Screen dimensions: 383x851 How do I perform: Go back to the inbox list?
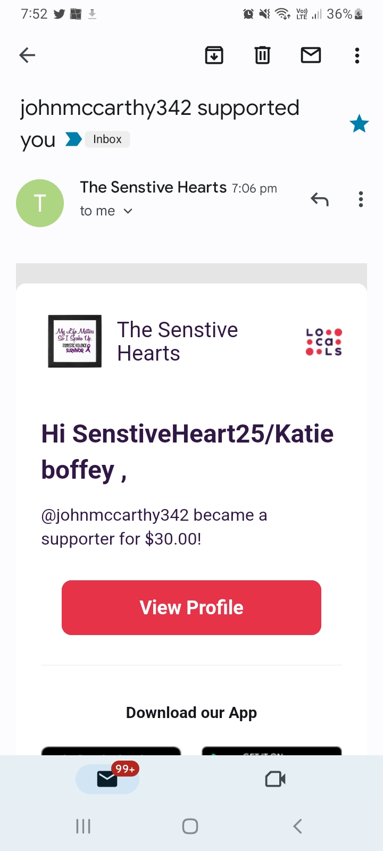coord(27,55)
